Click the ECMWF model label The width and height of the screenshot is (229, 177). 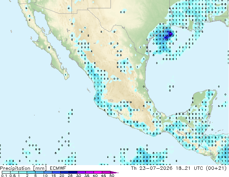coord(58,168)
